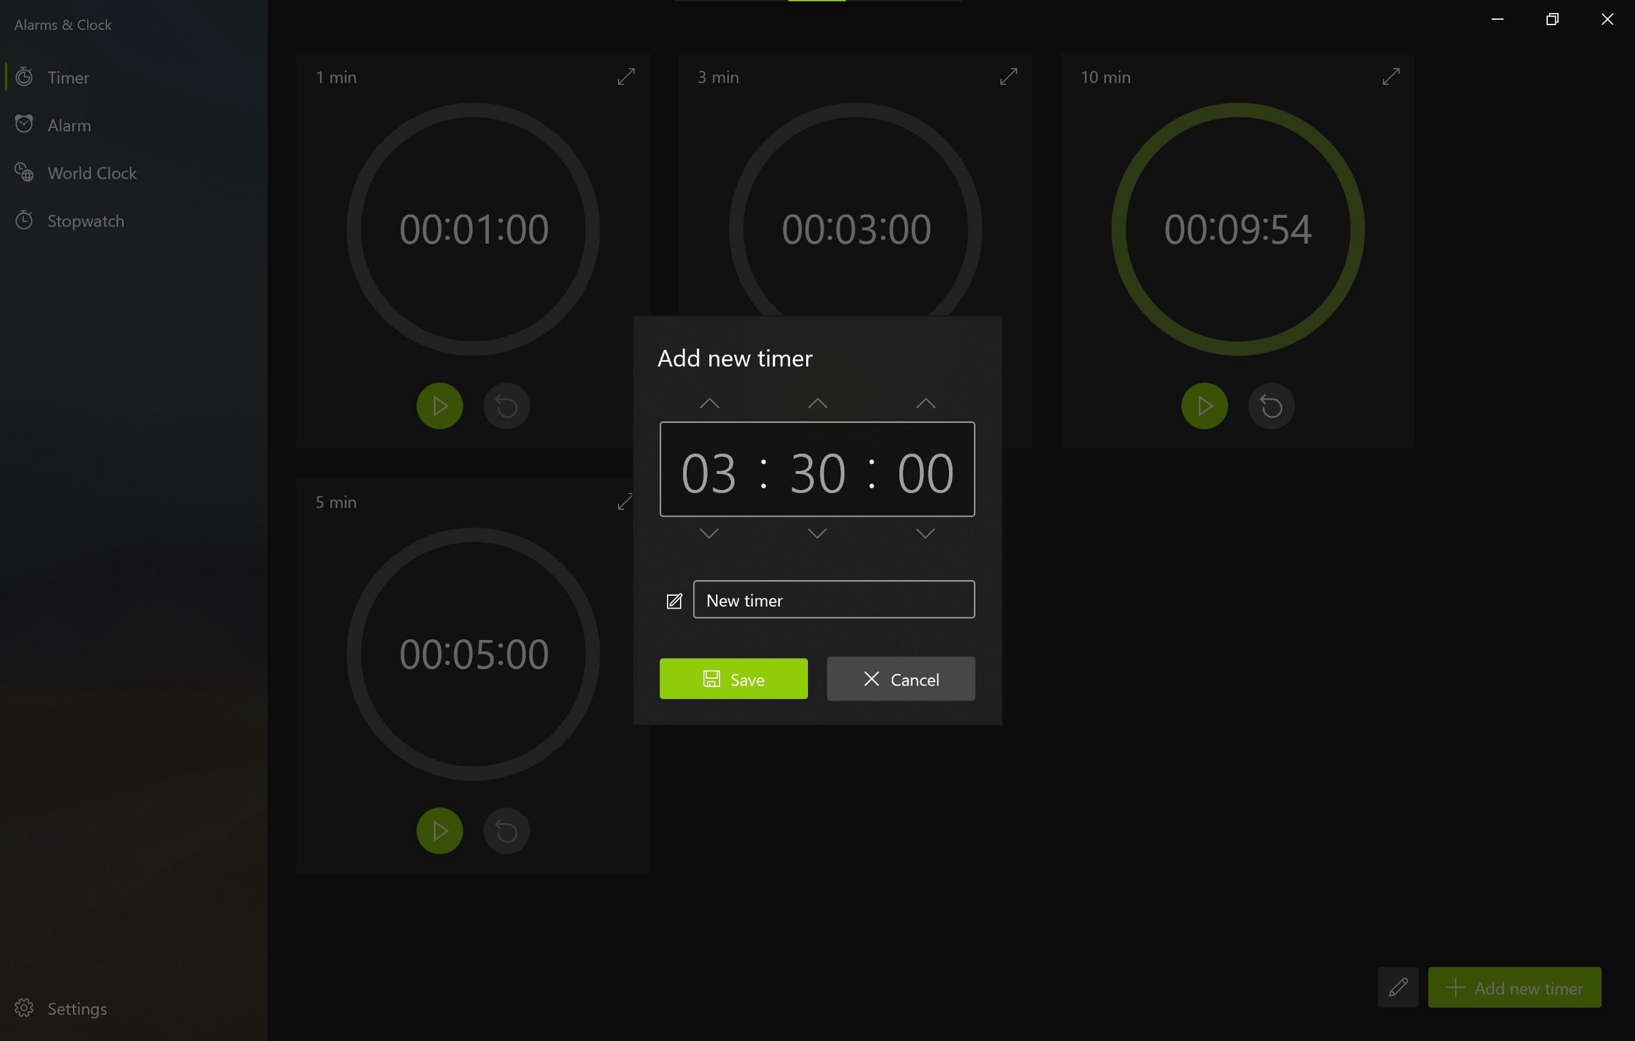Viewport: 1635px width, 1041px height.
Task: Start the 5 min timer
Action: [x=439, y=831]
